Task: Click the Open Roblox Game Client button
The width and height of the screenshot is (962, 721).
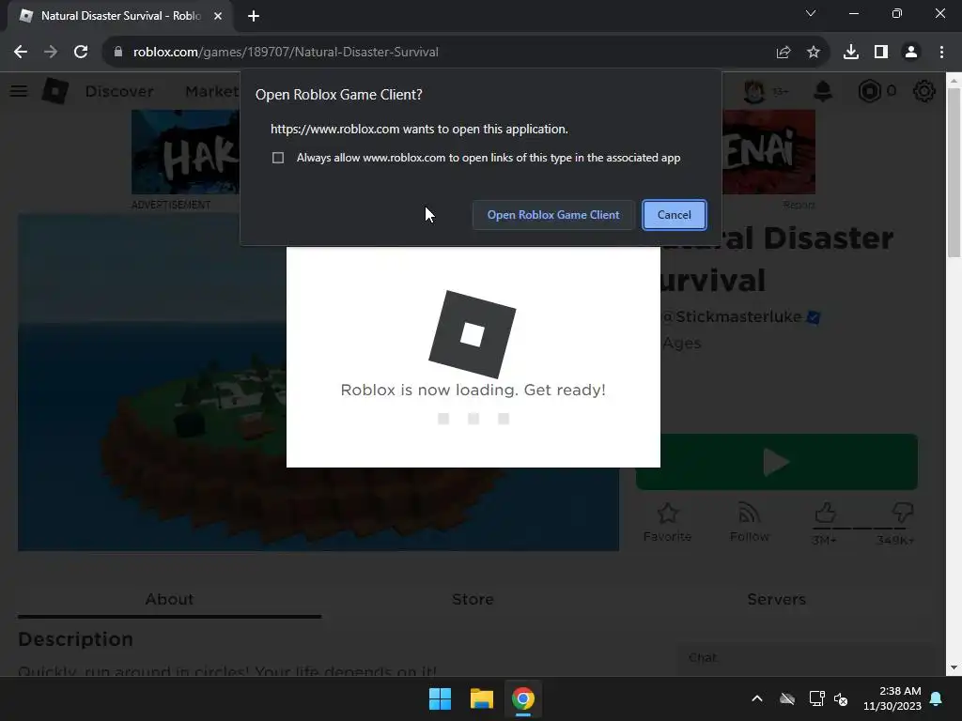Action: [x=552, y=215]
